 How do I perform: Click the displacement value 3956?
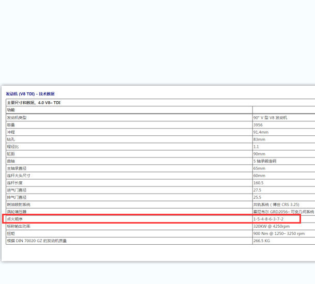(x=258, y=125)
